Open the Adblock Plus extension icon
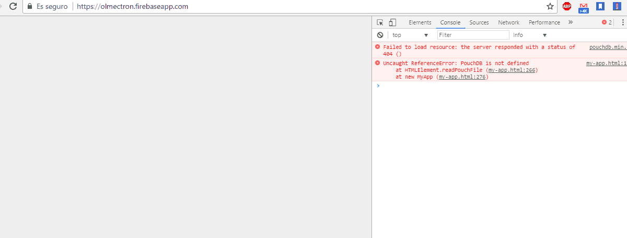Viewport: 627px width, 238px height. [567, 7]
